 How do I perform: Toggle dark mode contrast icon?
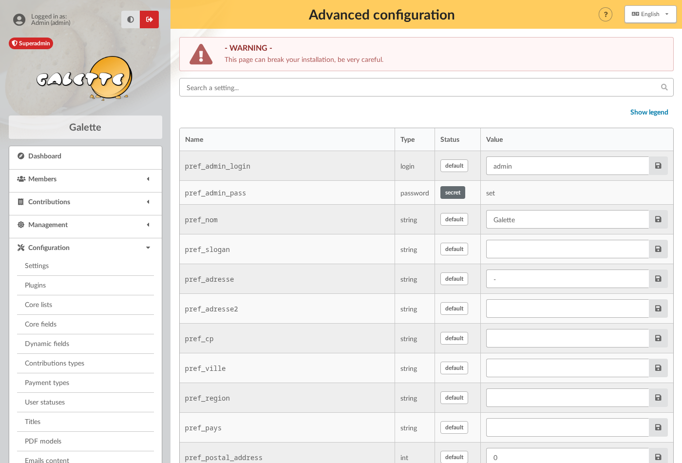pos(131,19)
